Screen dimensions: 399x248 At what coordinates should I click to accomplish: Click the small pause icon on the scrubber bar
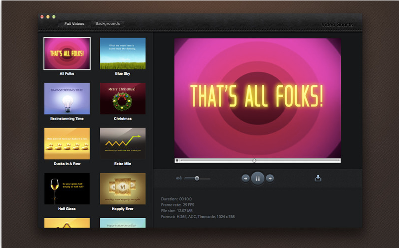coord(177,160)
